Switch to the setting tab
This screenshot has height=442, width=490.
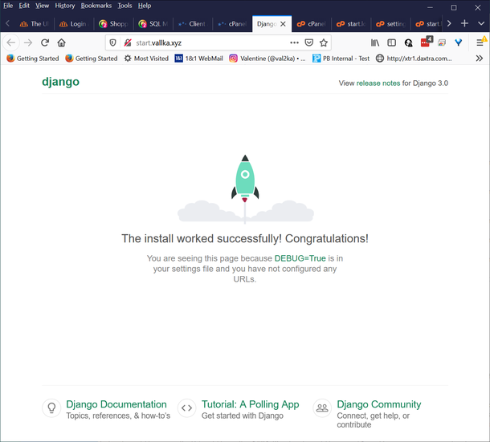[x=391, y=24]
